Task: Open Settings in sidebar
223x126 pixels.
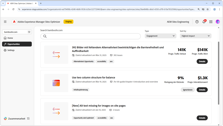Action: [11, 50]
